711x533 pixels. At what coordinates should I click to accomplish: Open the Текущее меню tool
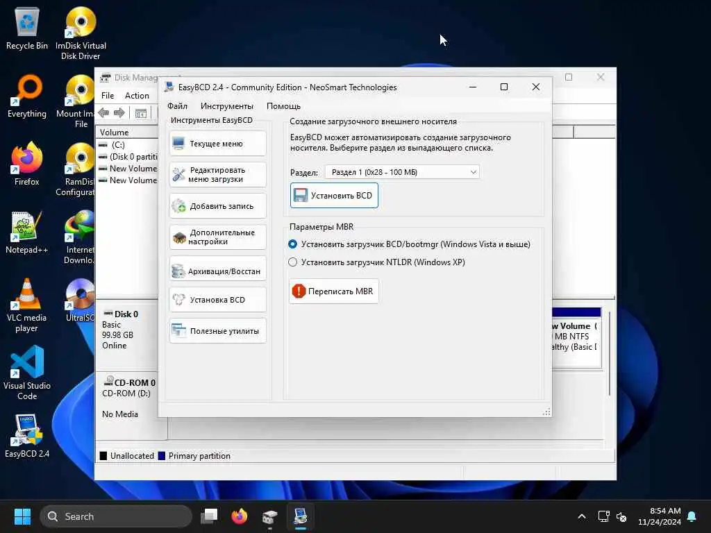pos(217,144)
